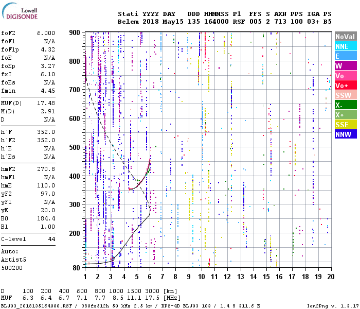This screenshot has height=309, width=360.
Task: Click the RSF value under P1
Action: (x=239, y=22)
